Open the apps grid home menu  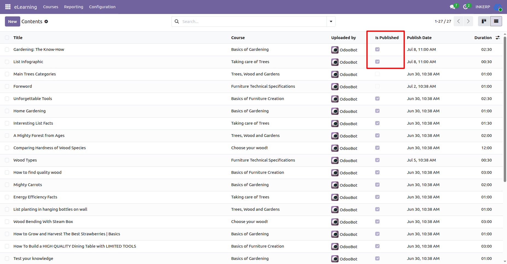[x=8, y=7]
